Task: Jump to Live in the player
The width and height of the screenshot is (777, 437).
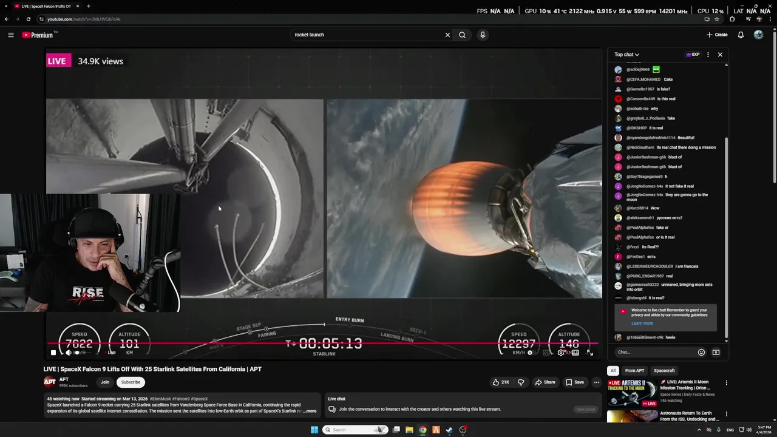Action: pyautogui.click(x=110, y=352)
